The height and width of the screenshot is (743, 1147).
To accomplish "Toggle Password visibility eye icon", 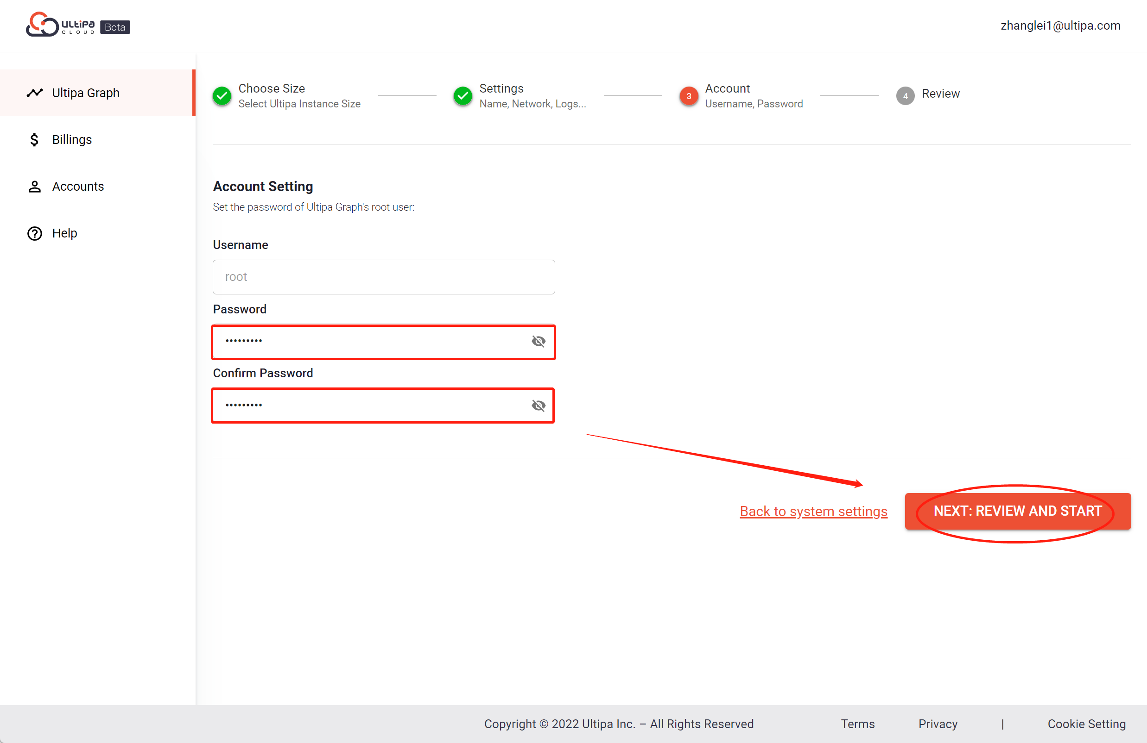I will click(539, 341).
